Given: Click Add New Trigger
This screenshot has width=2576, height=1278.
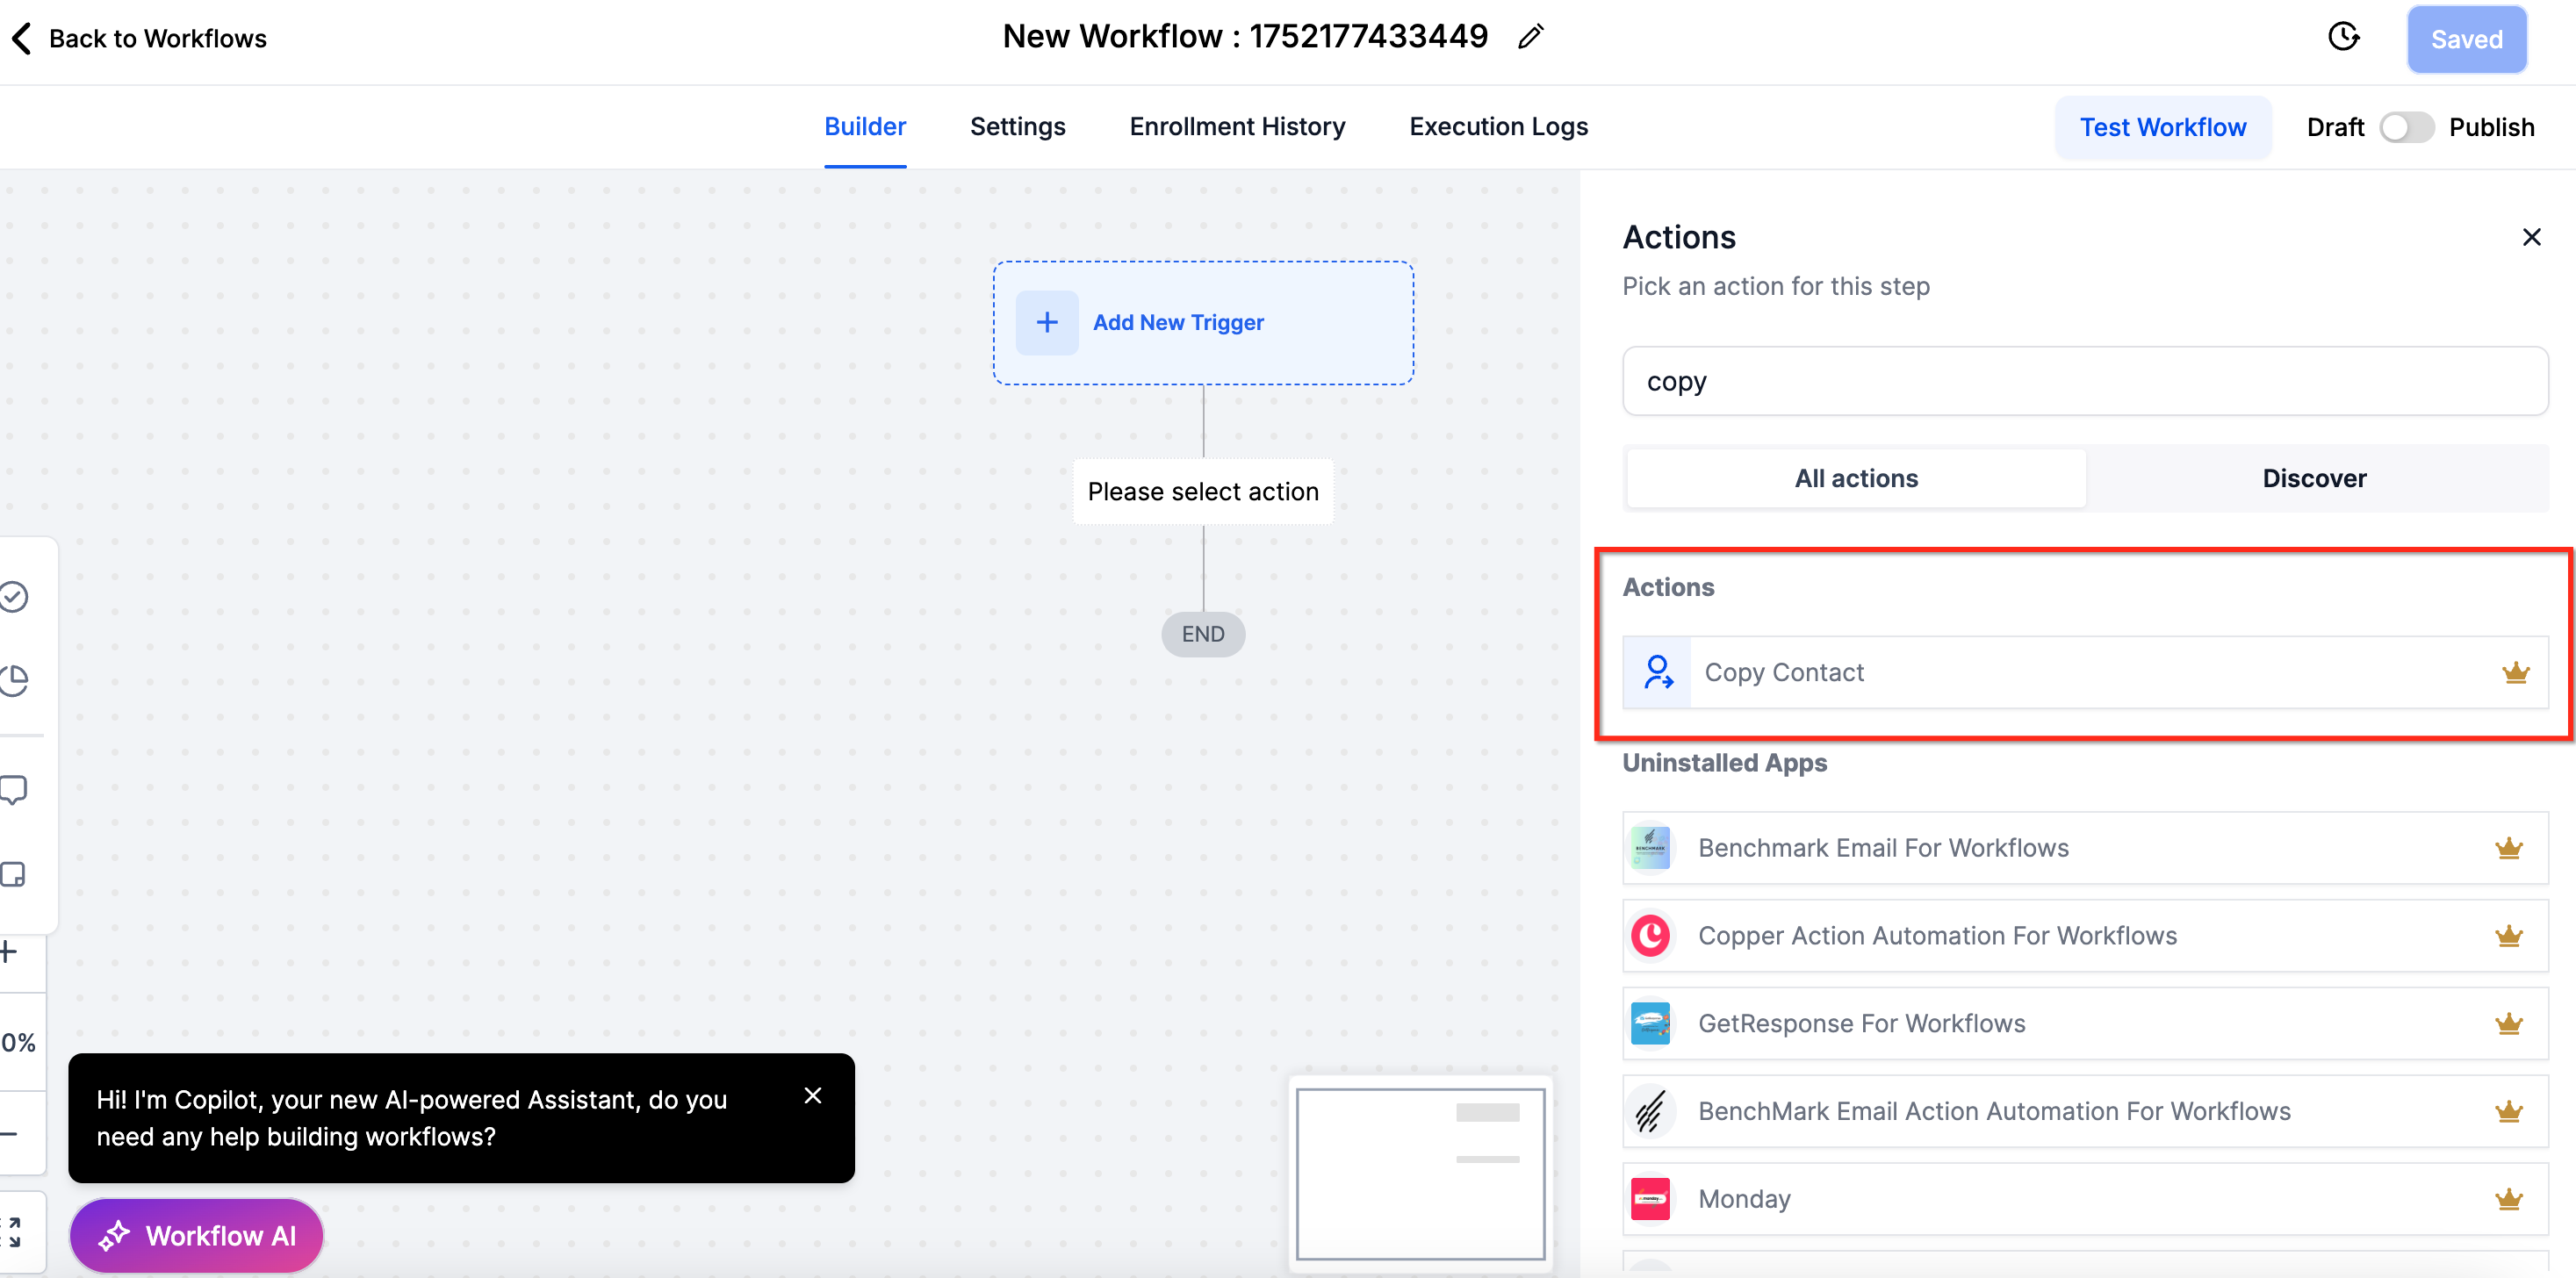Looking at the screenshot, I should coord(1177,322).
